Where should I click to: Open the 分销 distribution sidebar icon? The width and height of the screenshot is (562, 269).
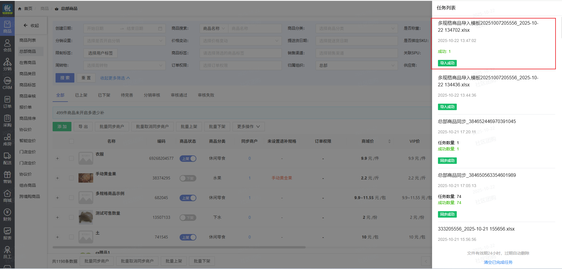(7, 64)
